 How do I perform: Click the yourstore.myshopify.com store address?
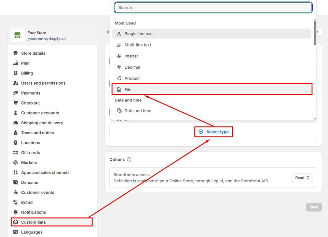tap(48, 39)
